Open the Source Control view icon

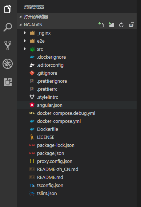pos(8,46)
